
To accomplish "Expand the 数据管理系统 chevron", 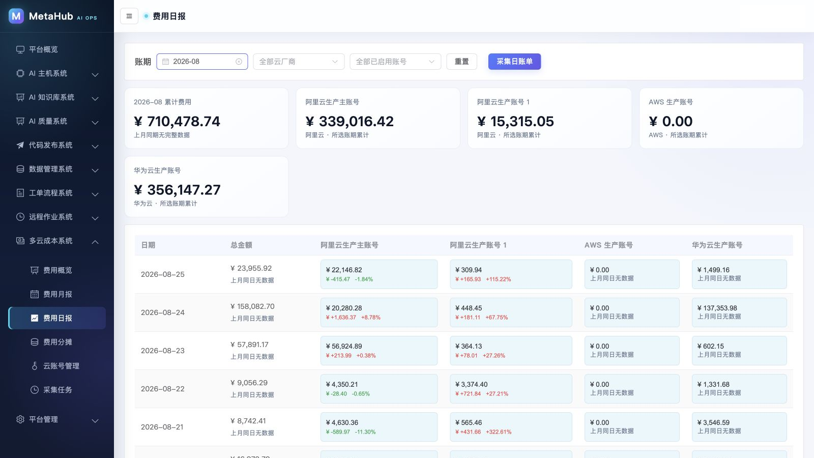I will [95, 170].
